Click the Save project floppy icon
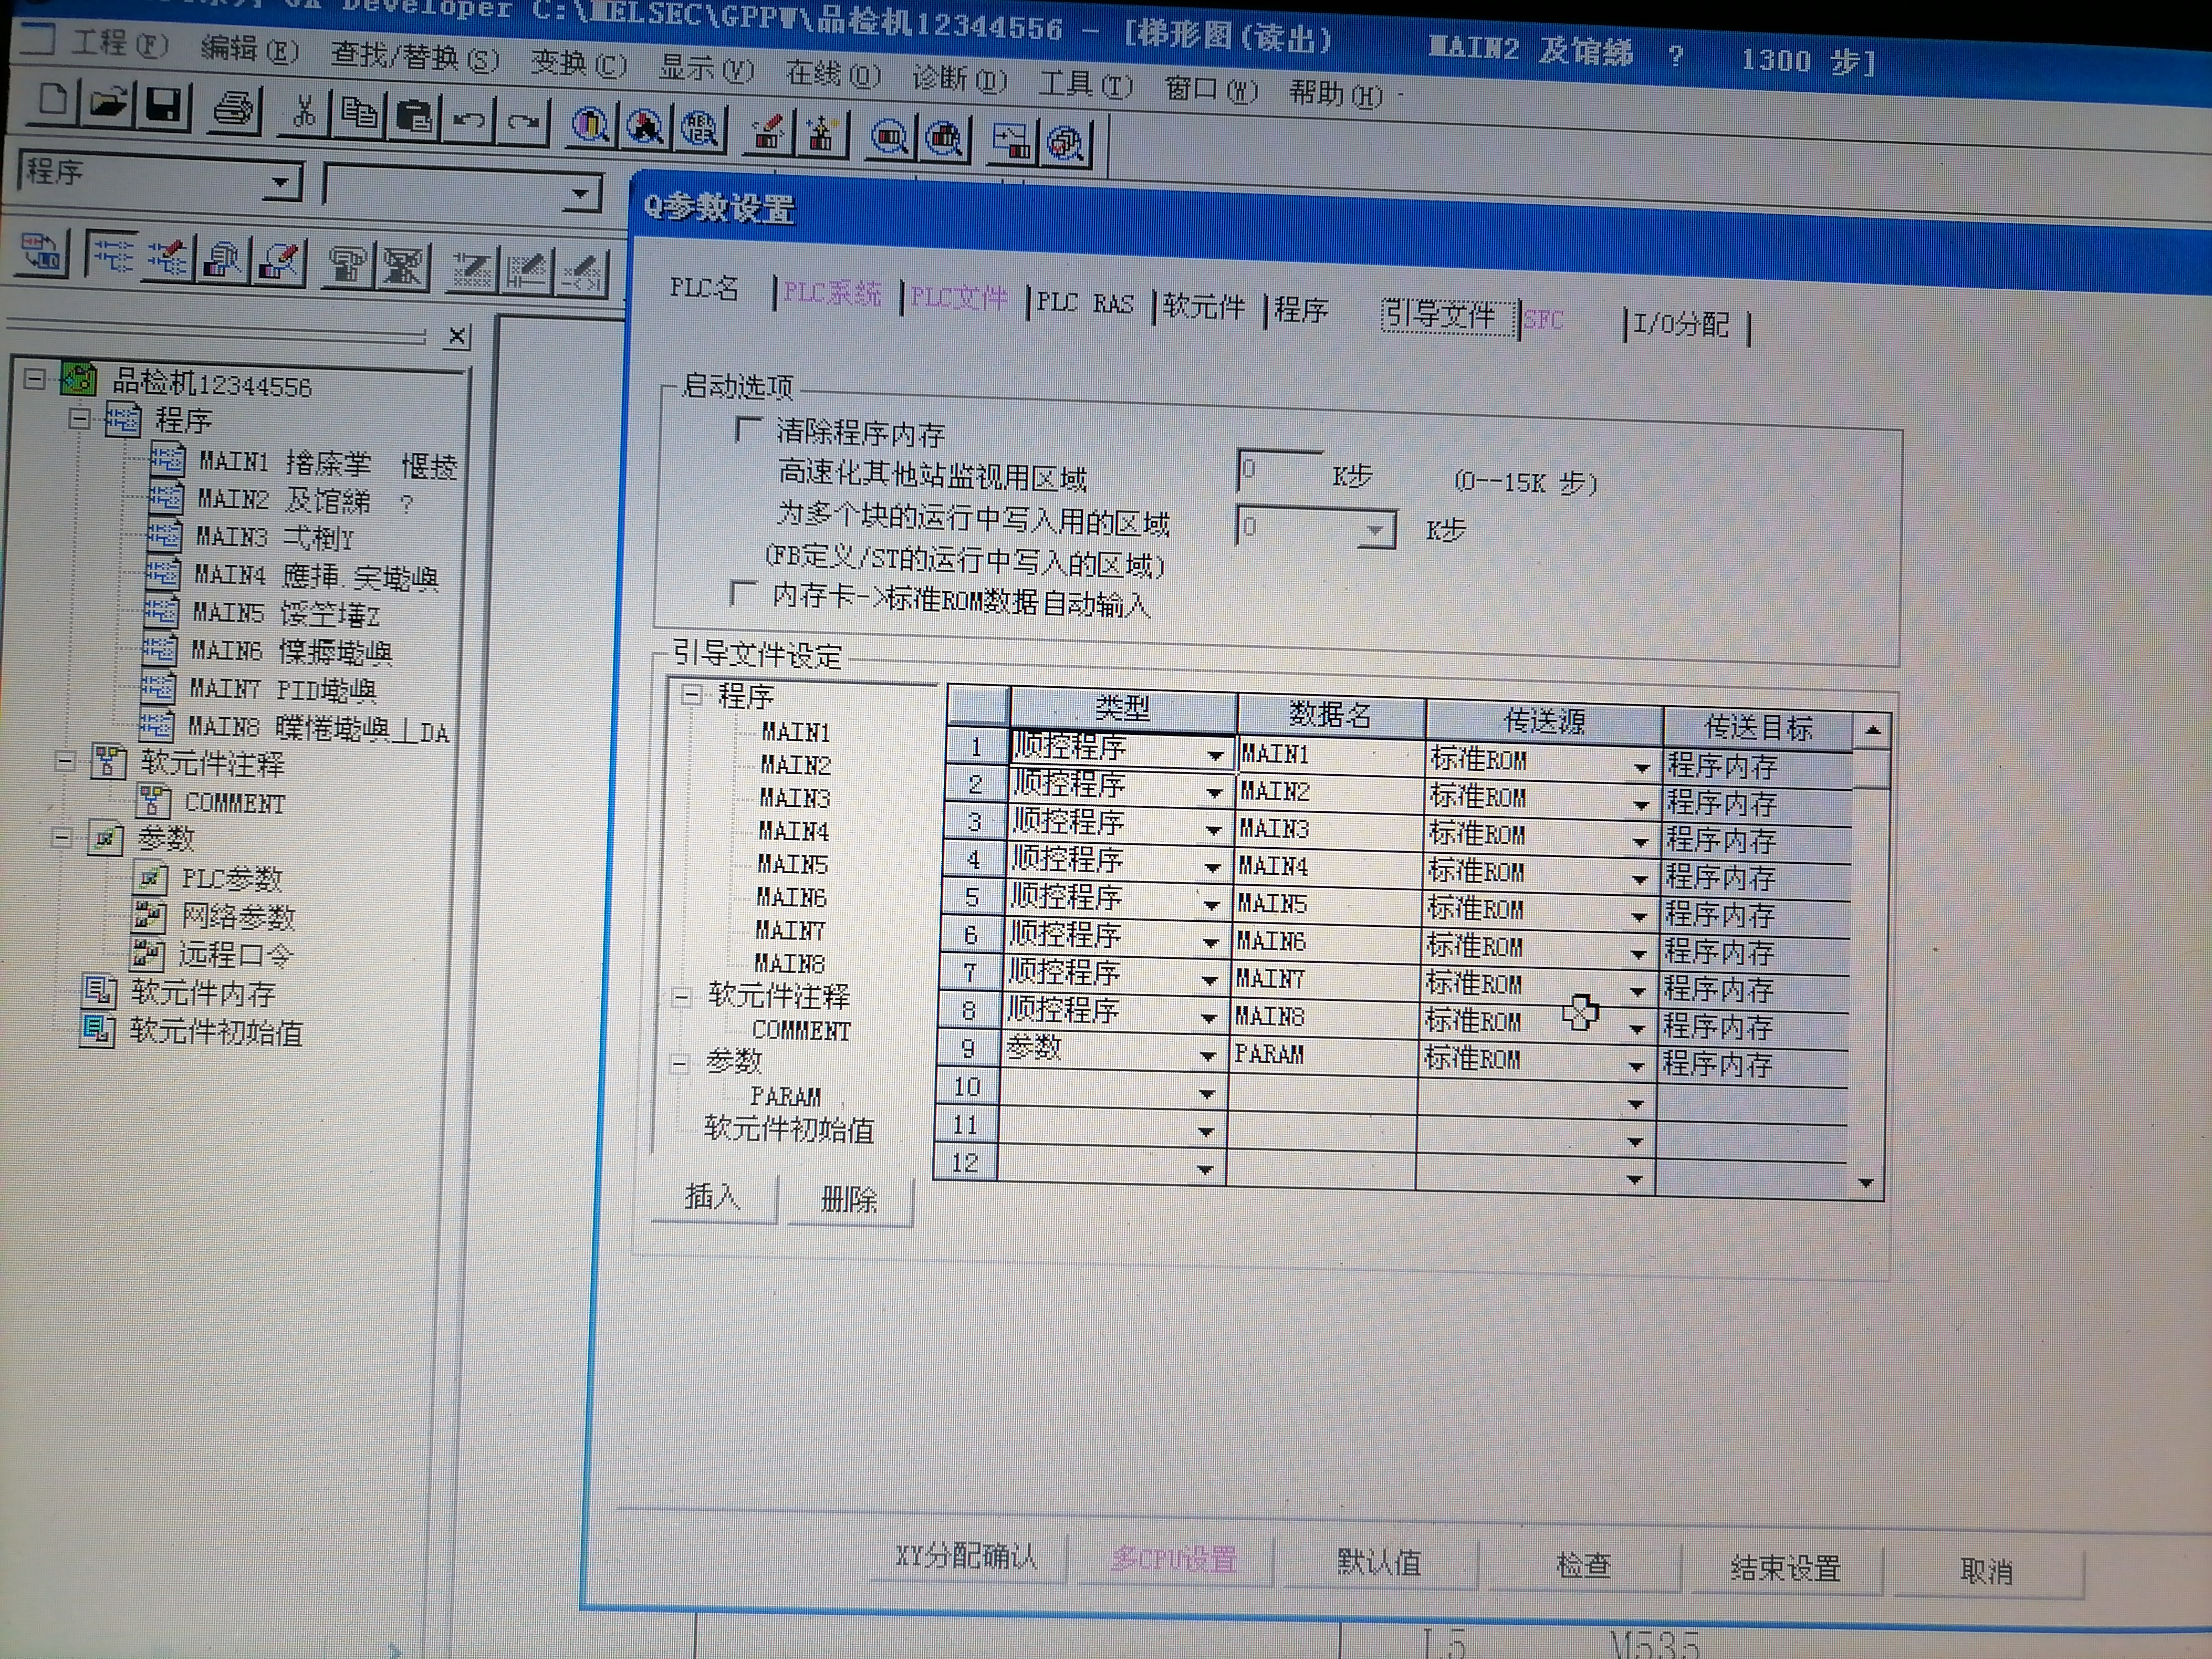Viewport: 2212px width, 1659px height. point(162,104)
